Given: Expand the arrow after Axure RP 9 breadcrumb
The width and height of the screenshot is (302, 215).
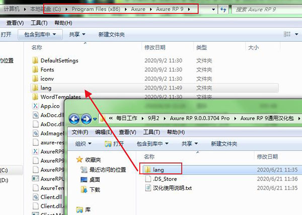Looking at the screenshot, I should (x=189, y=9).
